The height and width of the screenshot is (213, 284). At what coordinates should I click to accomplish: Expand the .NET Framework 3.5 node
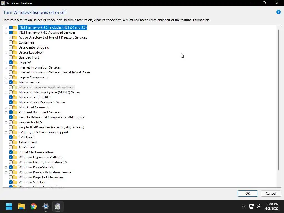pyautogui.click(x=6, y=28)
